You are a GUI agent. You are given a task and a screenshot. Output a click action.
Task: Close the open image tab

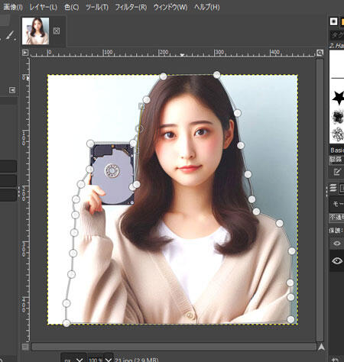pos(57,31)
